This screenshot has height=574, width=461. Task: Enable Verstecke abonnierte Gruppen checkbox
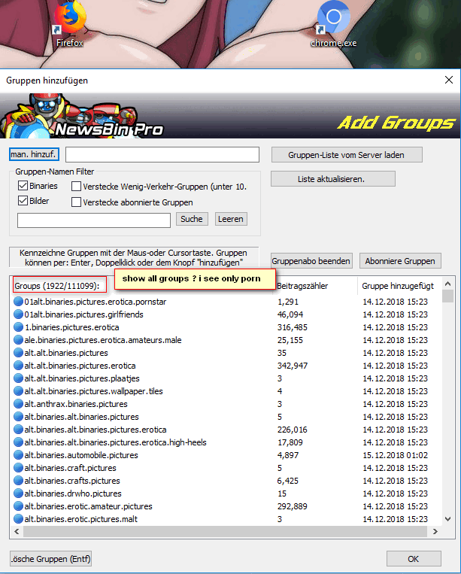[76, 202]
